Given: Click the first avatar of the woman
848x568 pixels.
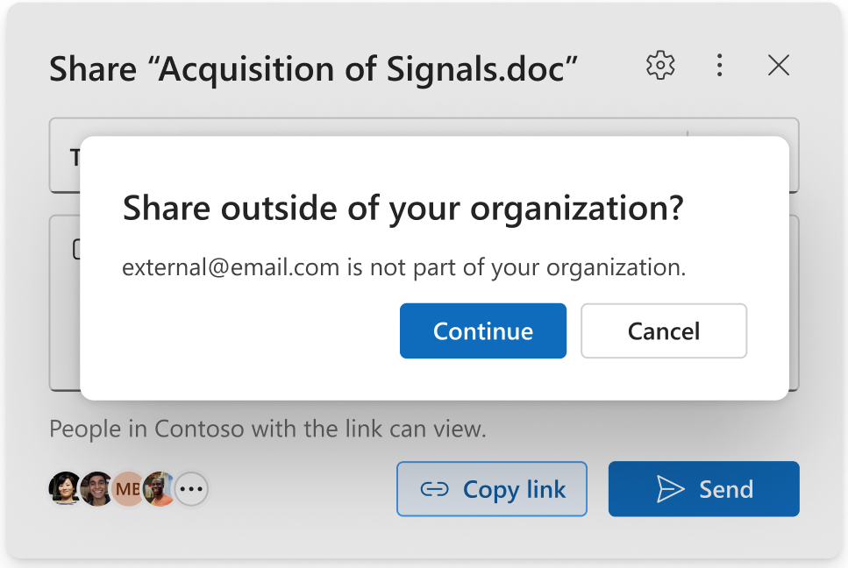Looking at the screenshot, I should 64,489.
